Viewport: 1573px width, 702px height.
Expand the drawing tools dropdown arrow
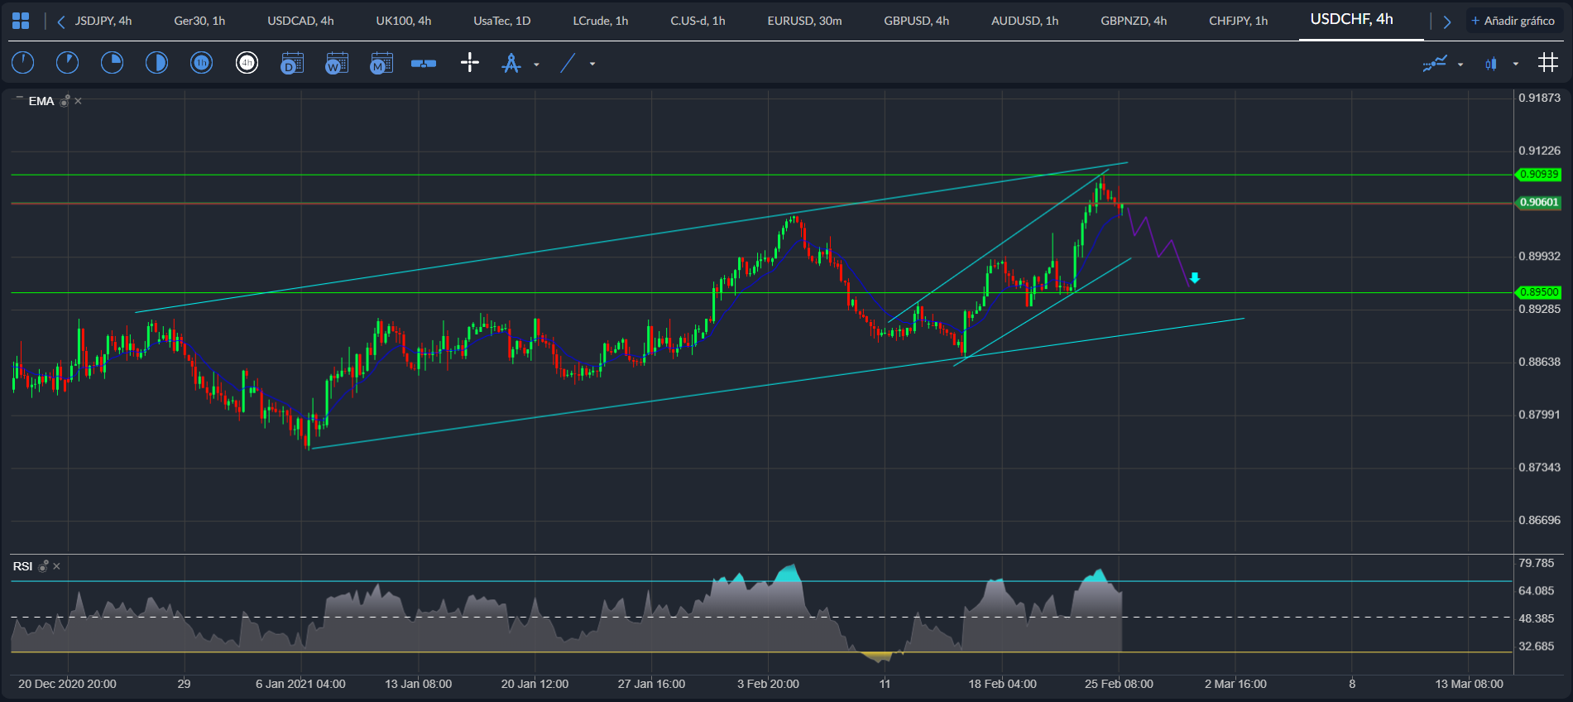pos(536,65)
